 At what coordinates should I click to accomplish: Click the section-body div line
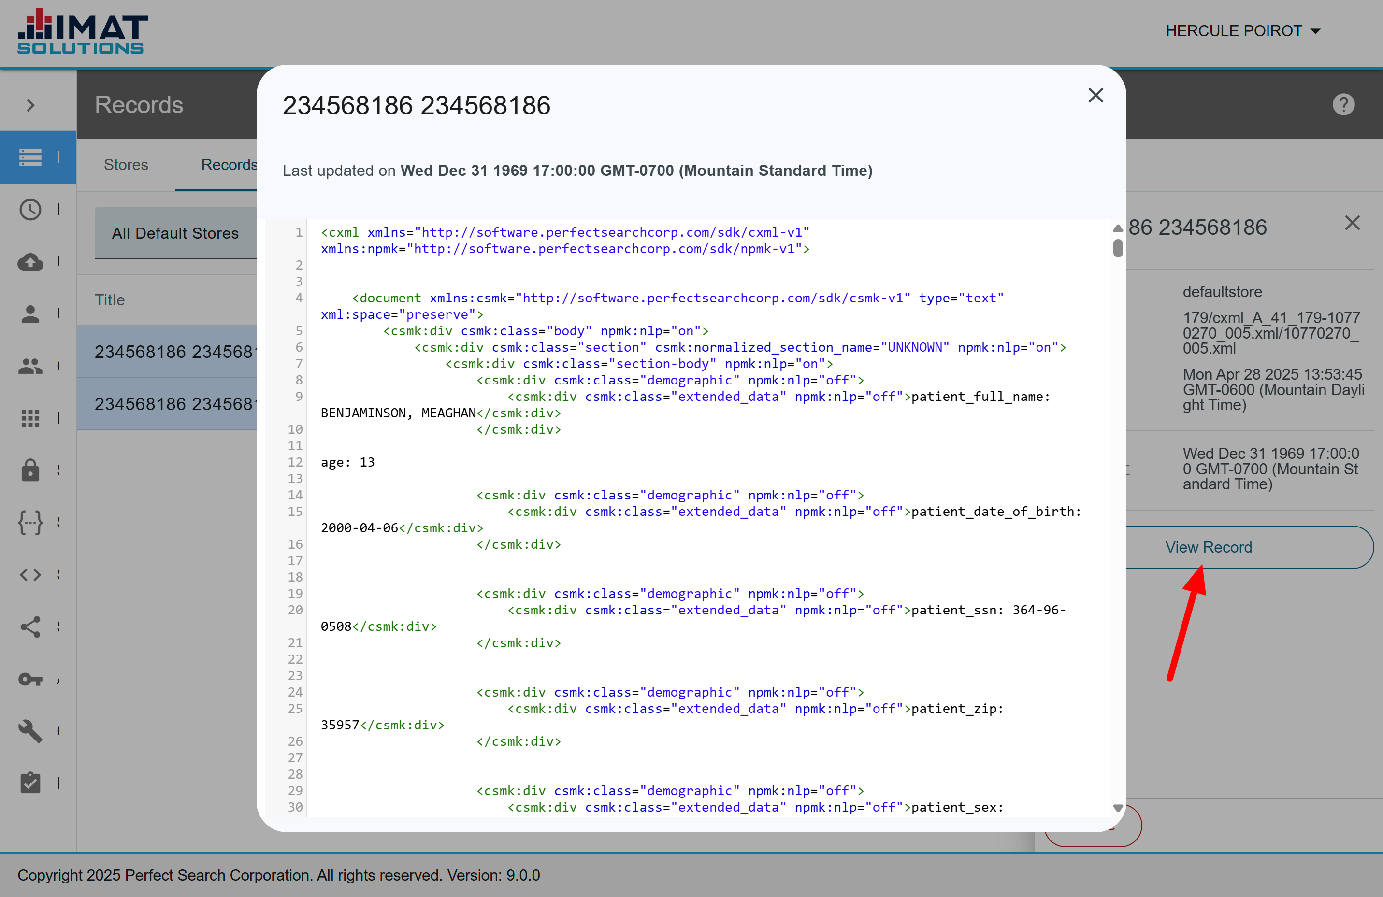point(639,364)
